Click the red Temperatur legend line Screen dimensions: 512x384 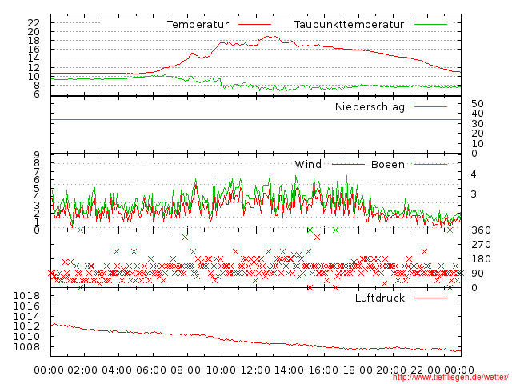pyautogui.click(x=254, y=25)
